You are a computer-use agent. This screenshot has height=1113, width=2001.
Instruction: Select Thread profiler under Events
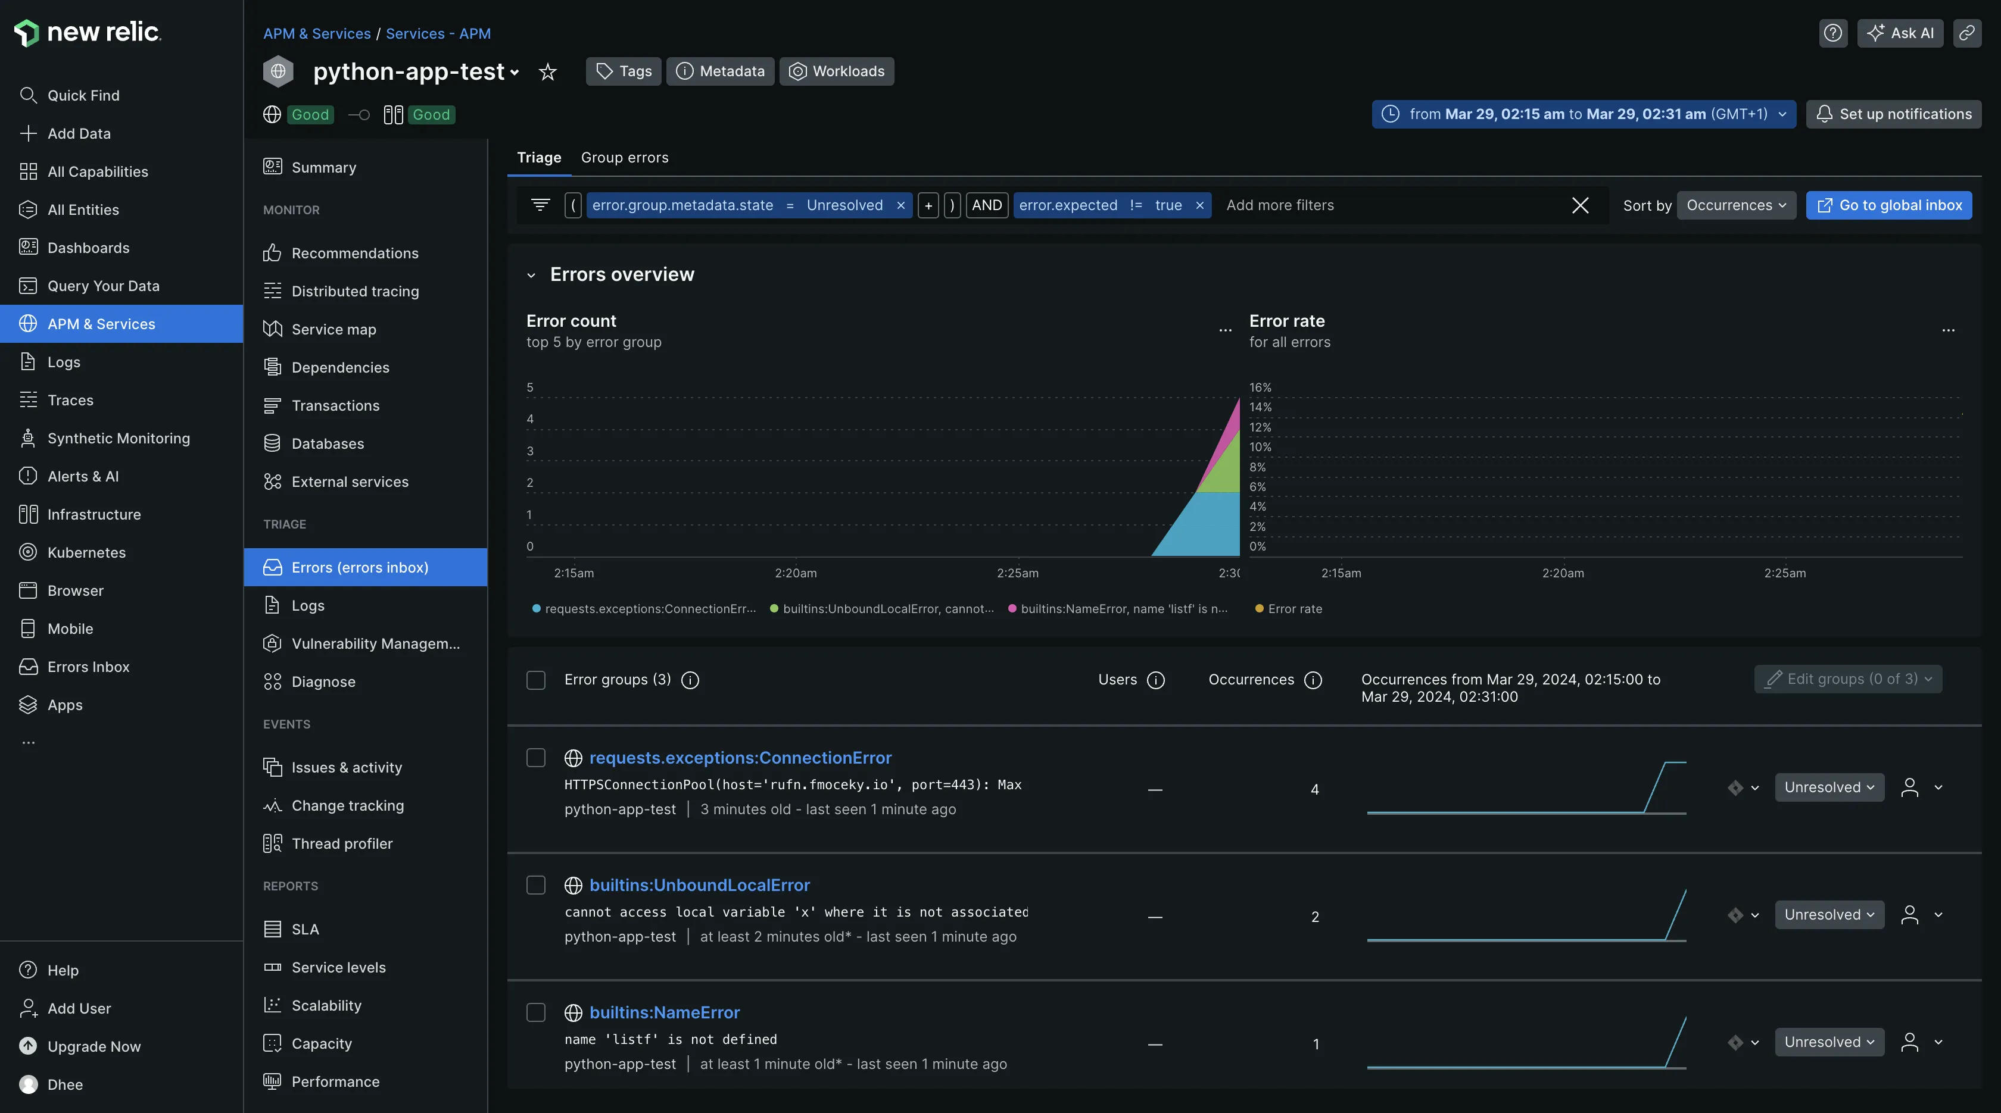pos(342,843)
